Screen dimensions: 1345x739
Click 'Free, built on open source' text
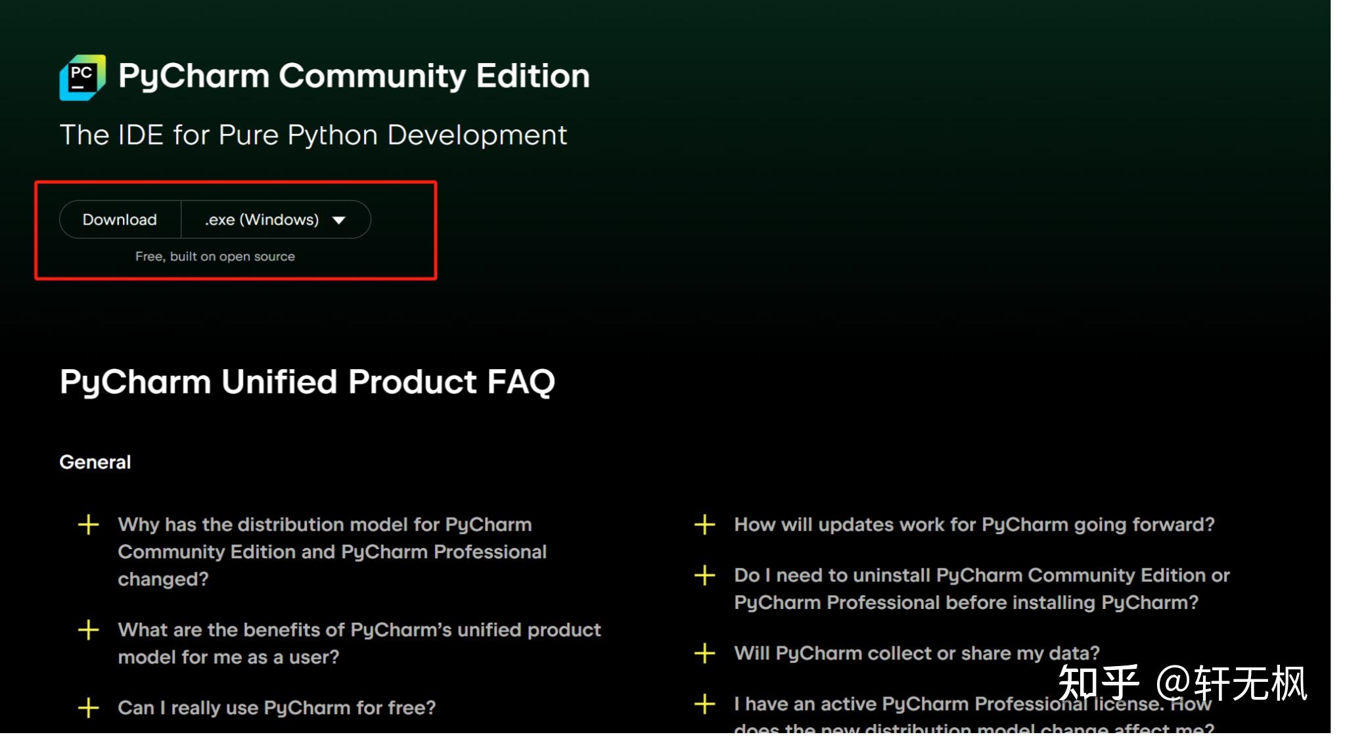(x=215, y=257)
